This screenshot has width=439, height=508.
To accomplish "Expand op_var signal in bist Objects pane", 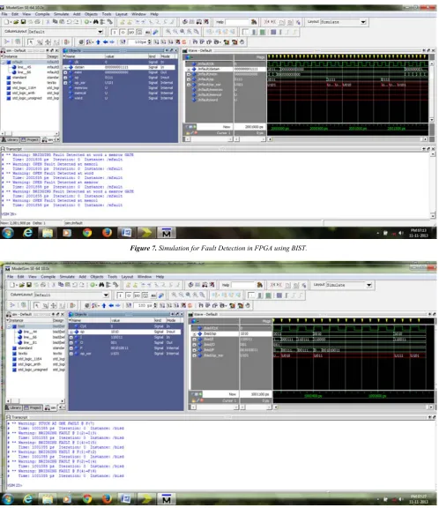I will tap(71, 354).
